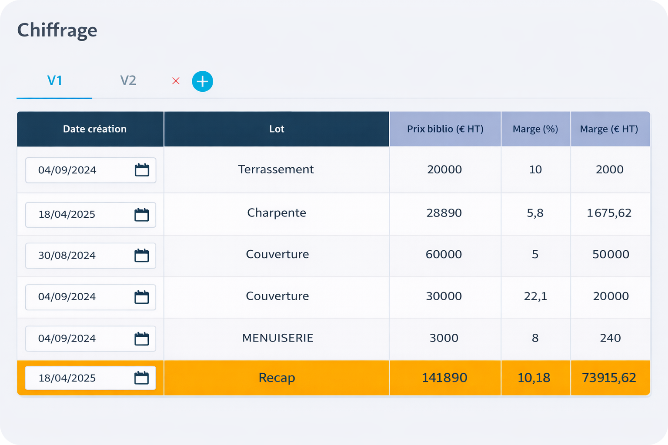668x445 pixels.
Task: Select the Recap total value 141890
Action: tap(445, 378)
